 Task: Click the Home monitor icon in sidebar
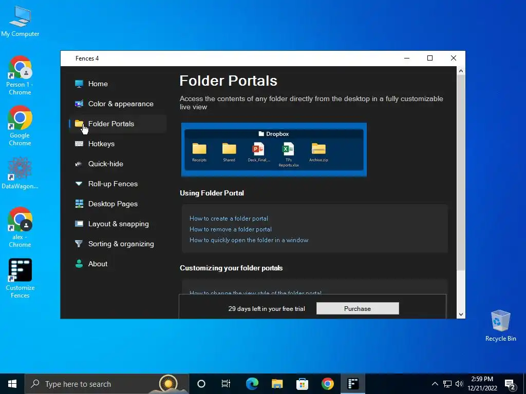(79, 84)
